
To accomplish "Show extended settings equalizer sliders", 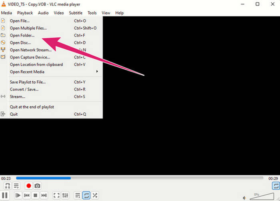I will coord(65,195).
